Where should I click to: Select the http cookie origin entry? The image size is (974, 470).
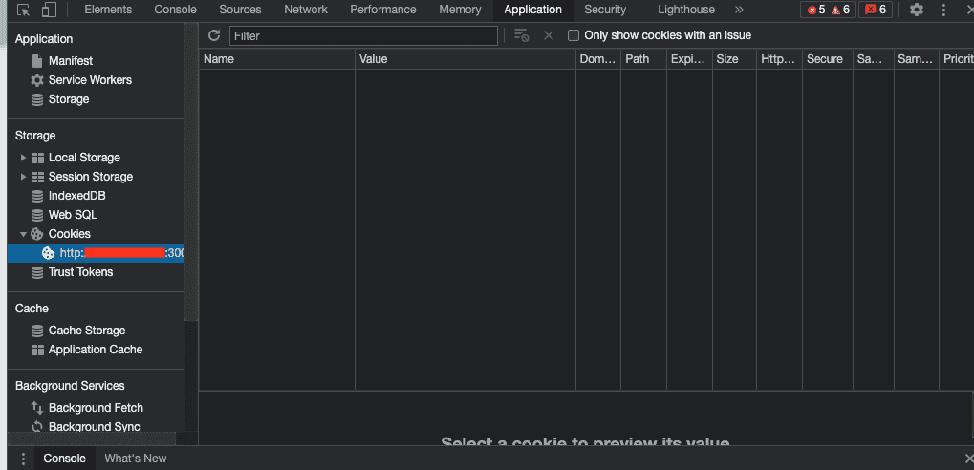tap(97, 253)
